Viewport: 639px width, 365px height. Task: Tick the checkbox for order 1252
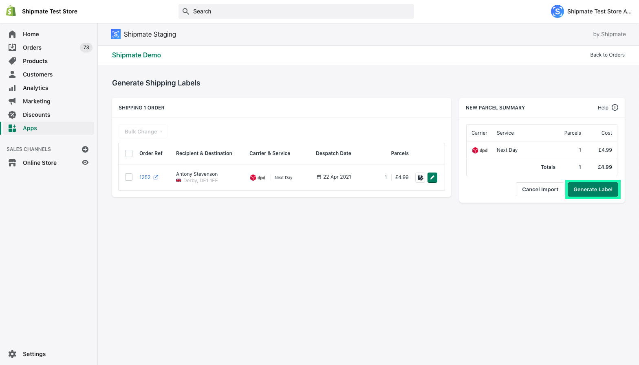click(x=129, y=177)
